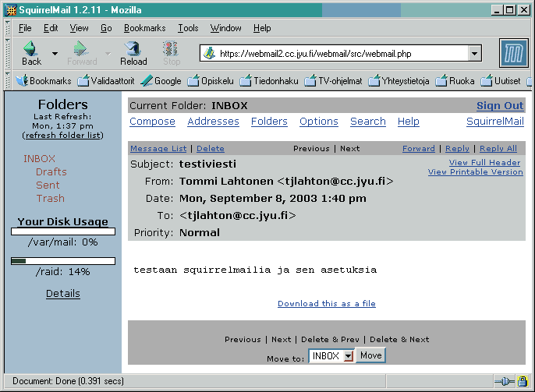Open the Move to INBOX dropdown
The height and width of the screenshot is (392, 535).
pos(331,356)
